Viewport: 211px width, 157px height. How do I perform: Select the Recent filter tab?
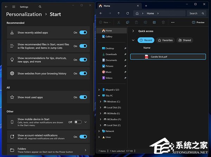pyautogui.click(x=146, y=40)
